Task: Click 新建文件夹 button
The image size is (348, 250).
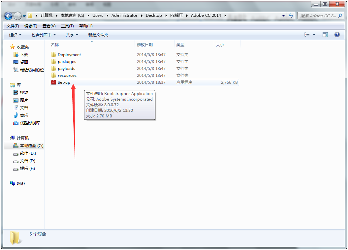Action: pos(98,35)
